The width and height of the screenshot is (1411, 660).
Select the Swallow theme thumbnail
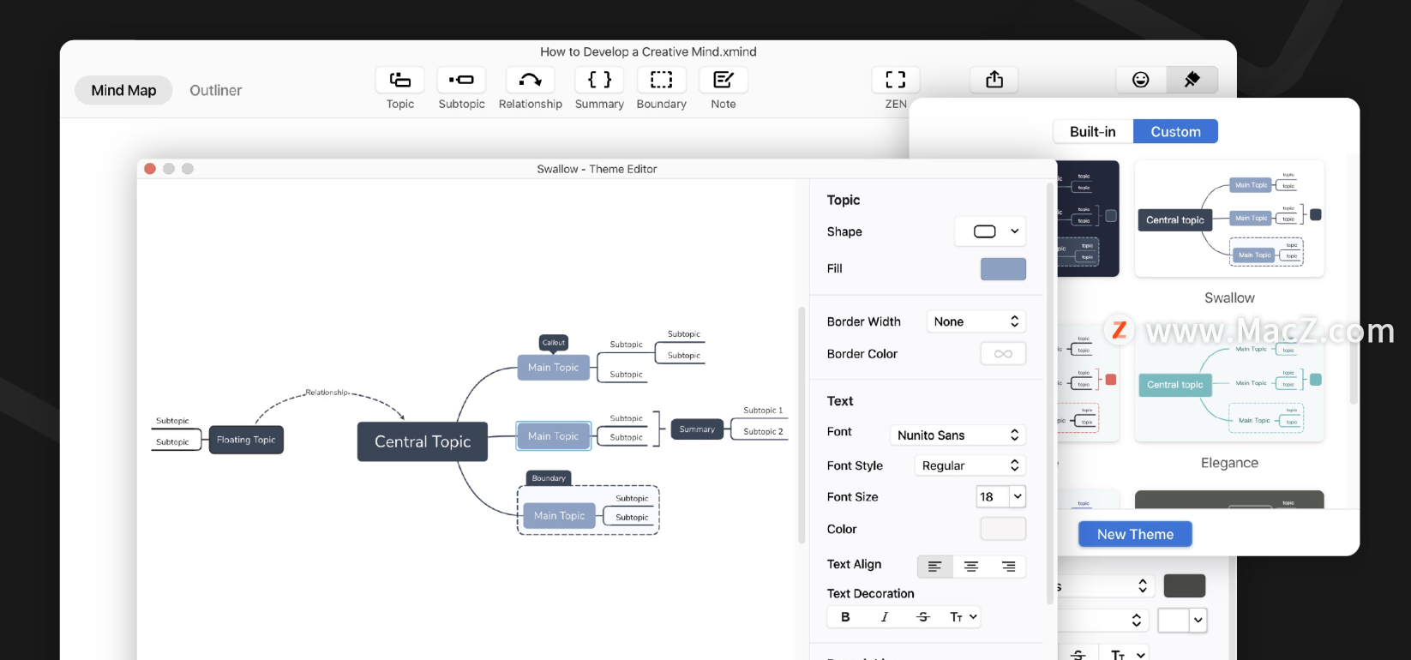1229,219
